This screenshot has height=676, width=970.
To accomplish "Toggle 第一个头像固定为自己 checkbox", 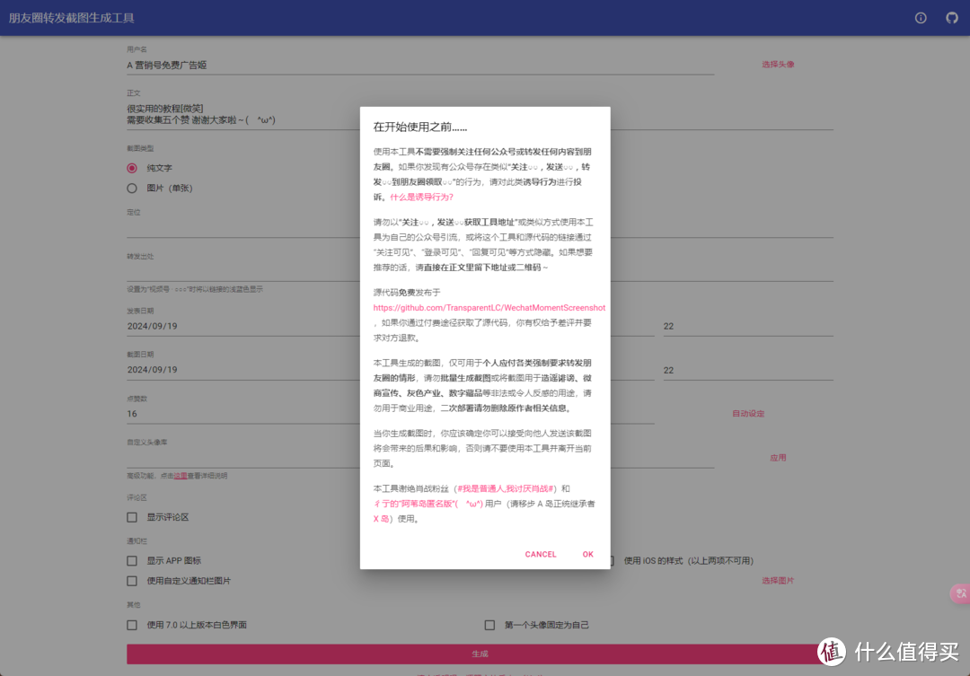I will coord(489,625).
